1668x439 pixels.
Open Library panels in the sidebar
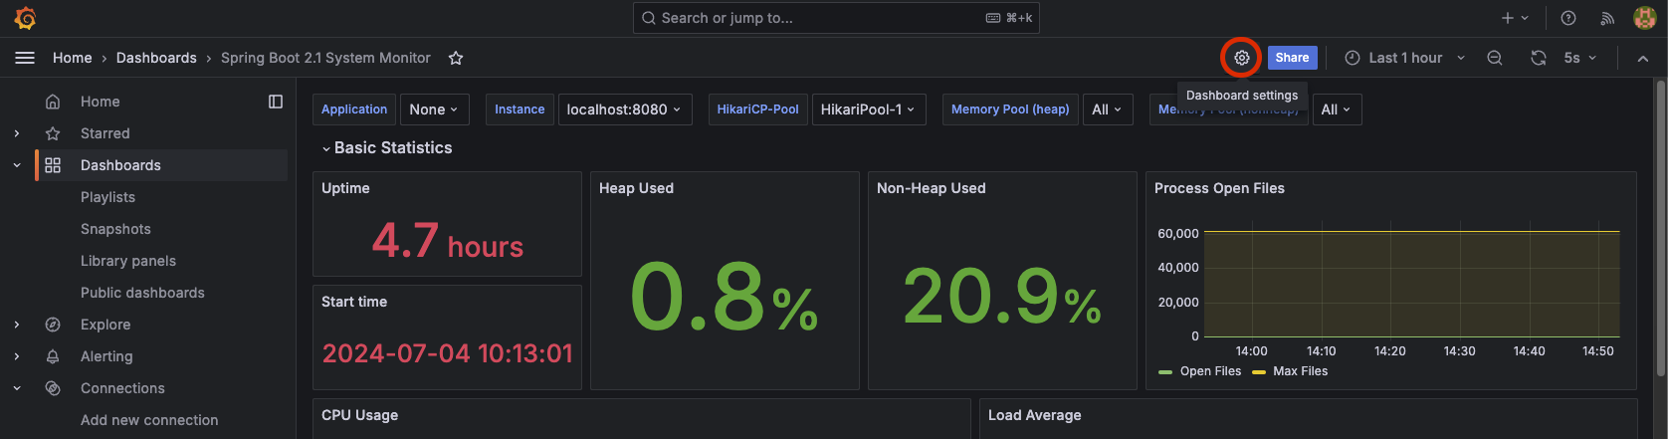[128, 261]
